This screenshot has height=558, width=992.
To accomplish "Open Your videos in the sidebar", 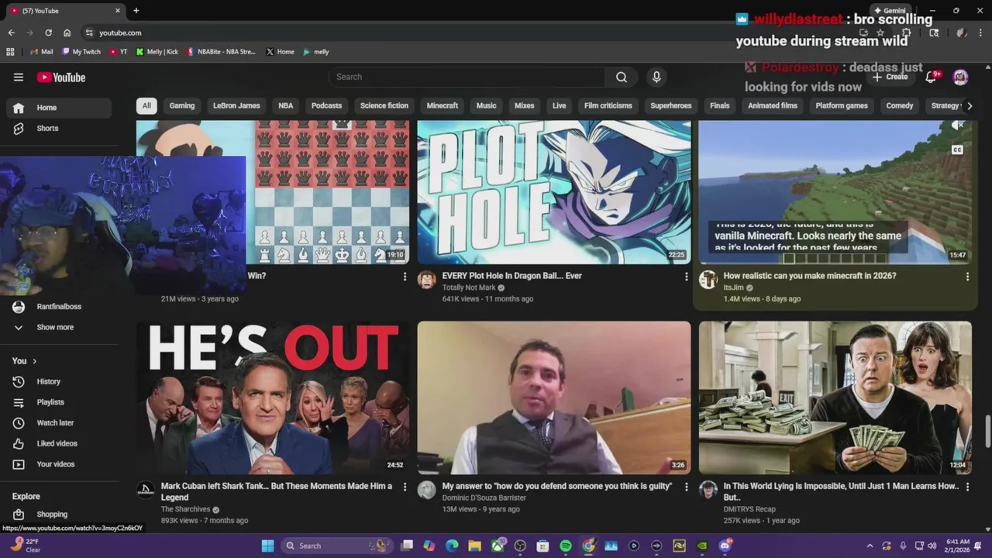I will coord(59,464).
